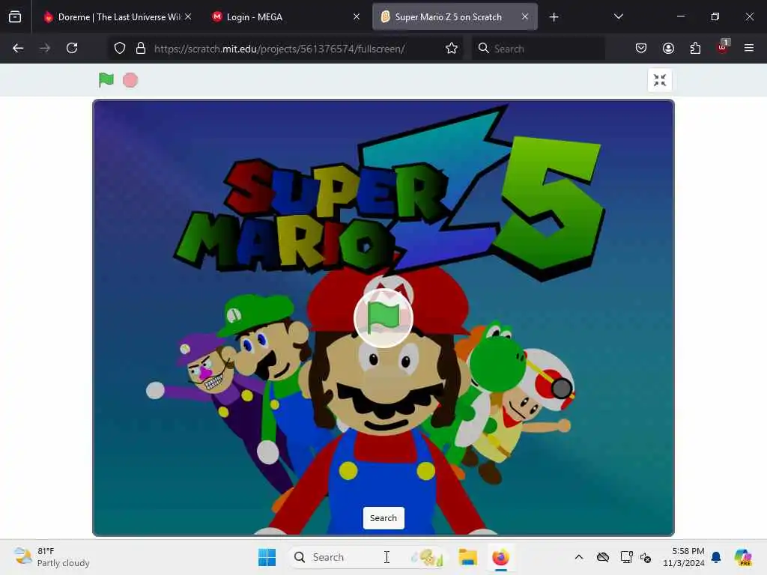Close the Super Mario Z 5 tab
This screenshot has width=767, height=575.
click(525, 16)
